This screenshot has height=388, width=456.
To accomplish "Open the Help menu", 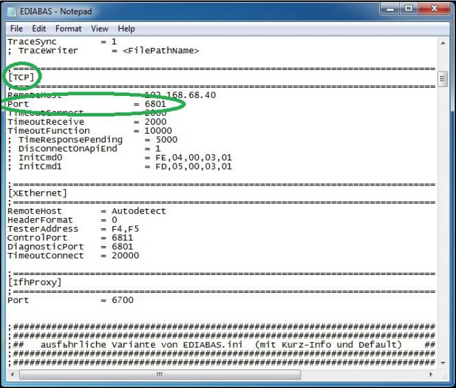I will coord(126,29).
